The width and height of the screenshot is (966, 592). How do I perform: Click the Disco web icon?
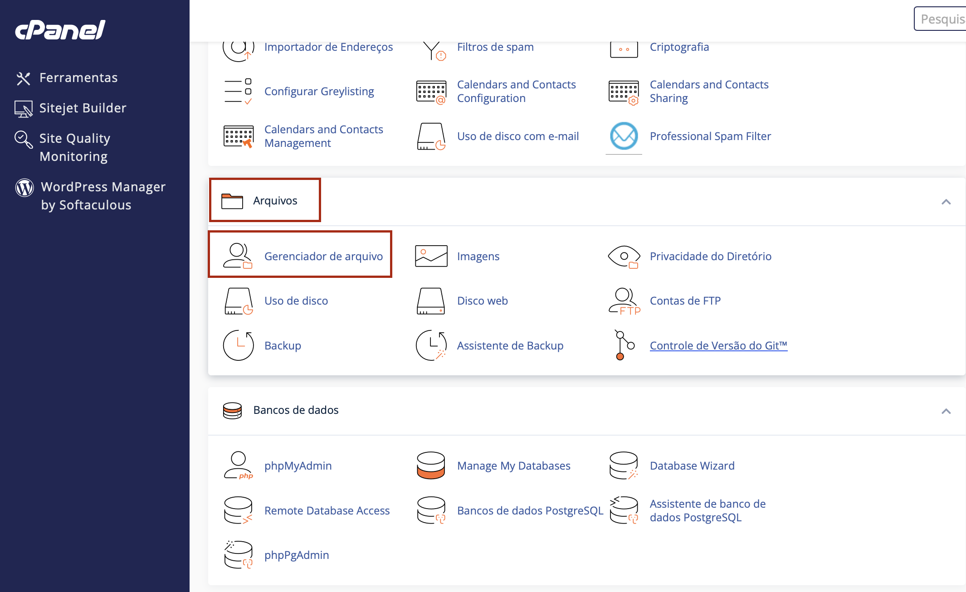tap(431, 301)
